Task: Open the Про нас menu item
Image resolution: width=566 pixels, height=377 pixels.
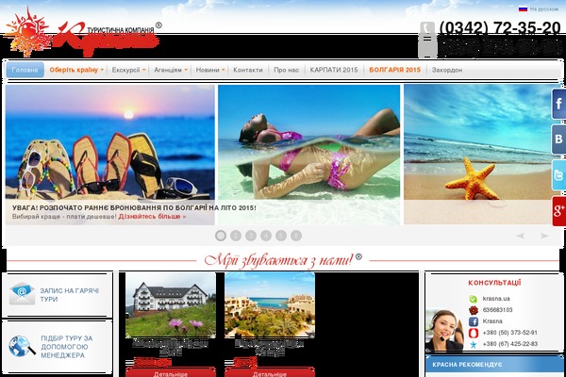Action: pos(286,70)
